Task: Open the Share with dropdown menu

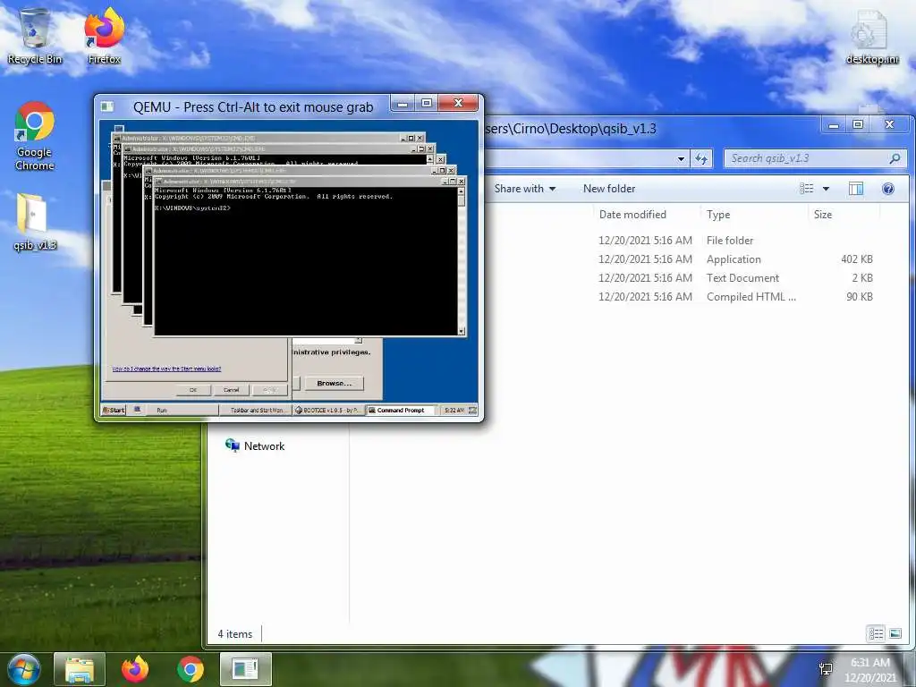Action: [524, 189]
